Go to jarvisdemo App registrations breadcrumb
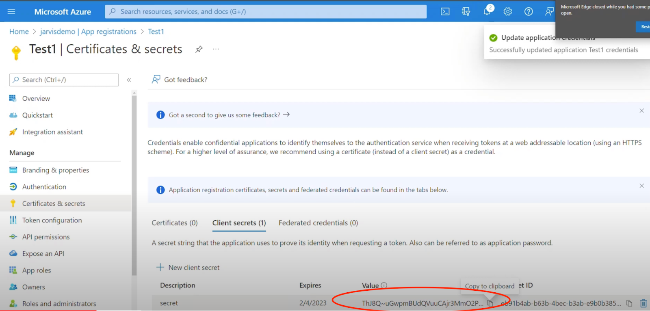 coord(88,32)
